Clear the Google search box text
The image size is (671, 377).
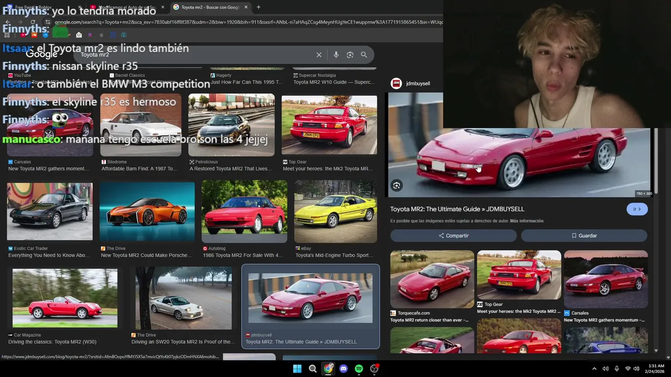tap(319, 55)
